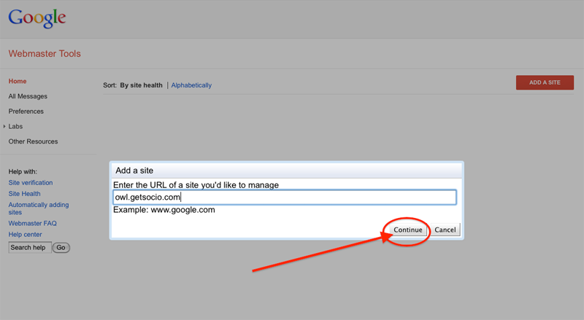Open Other Resources in the sidebar
Image resolution: width=584 pixels, height=320 pixels.
[33, 141]
